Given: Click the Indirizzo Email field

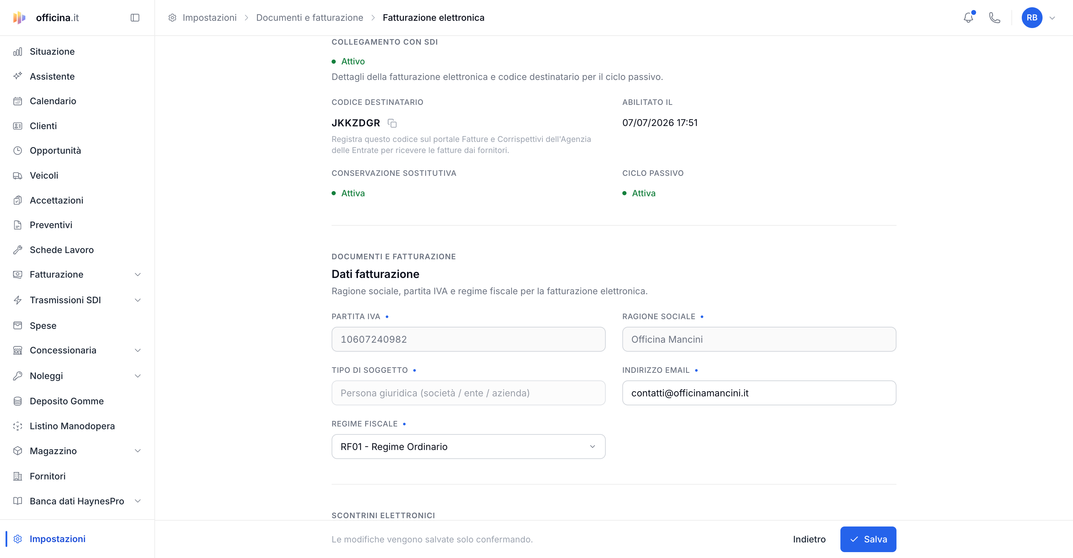Looking at the screenshot, I should point(759,393).
